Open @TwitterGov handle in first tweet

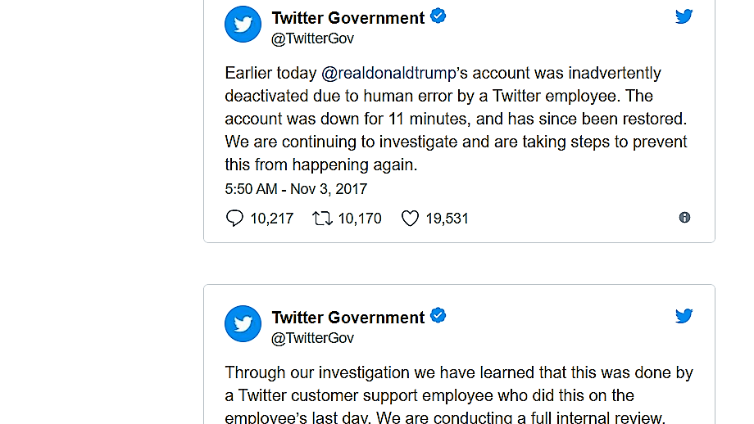click(x=312, y=38)
